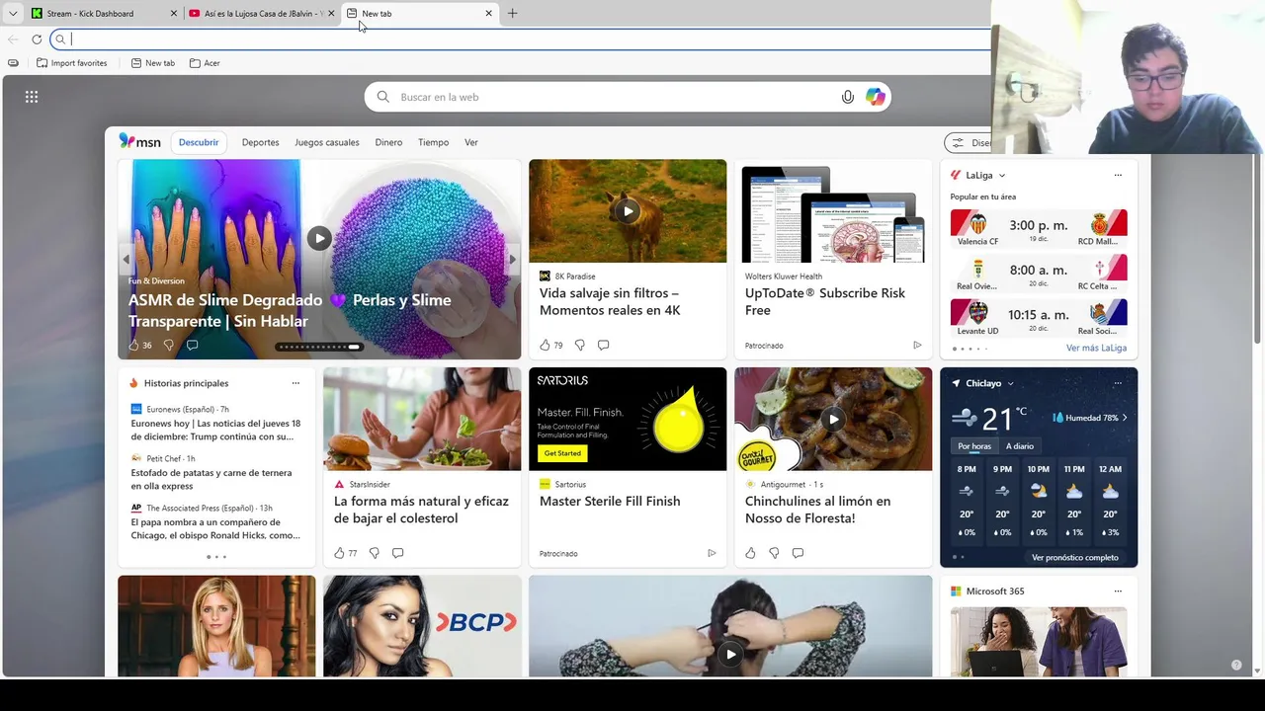Viewport: 1265px width, 711px height.
Task: Click the Sartorius Get Started ad button
Action: [562, 453]
